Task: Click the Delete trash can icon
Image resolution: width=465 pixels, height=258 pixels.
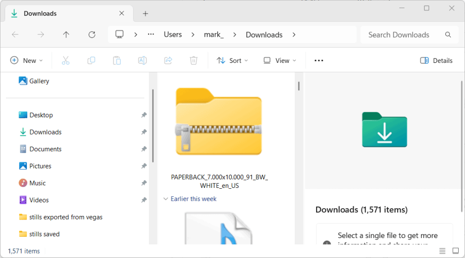Action: (x=193, y=61)
